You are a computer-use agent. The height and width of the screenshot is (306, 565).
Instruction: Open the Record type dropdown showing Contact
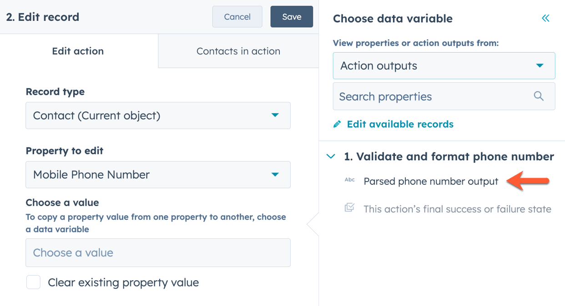click(158, 115)
